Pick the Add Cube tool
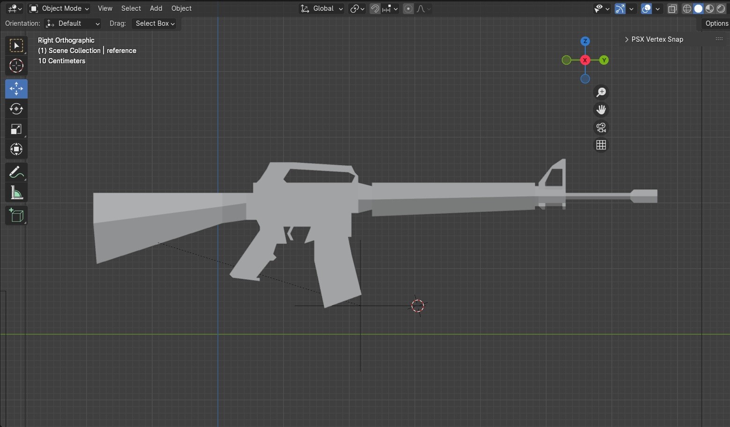 tap(16, 215)
